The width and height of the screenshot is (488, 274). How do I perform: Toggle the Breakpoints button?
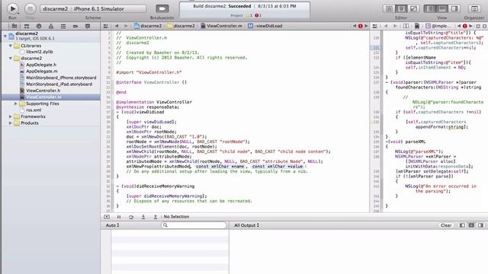click(162, 8)
